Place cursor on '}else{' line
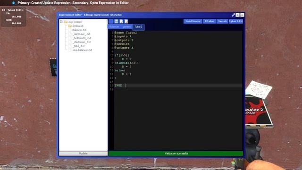Image resolution: width=302 pixels, height=170 pixels. click(120, 70)
